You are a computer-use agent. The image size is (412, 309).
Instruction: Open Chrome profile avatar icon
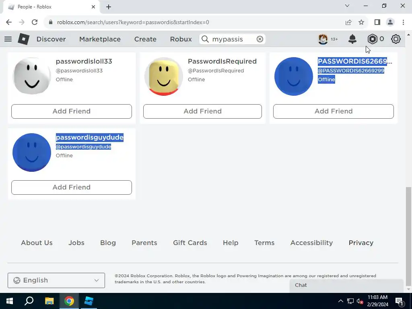pos(390,22)
